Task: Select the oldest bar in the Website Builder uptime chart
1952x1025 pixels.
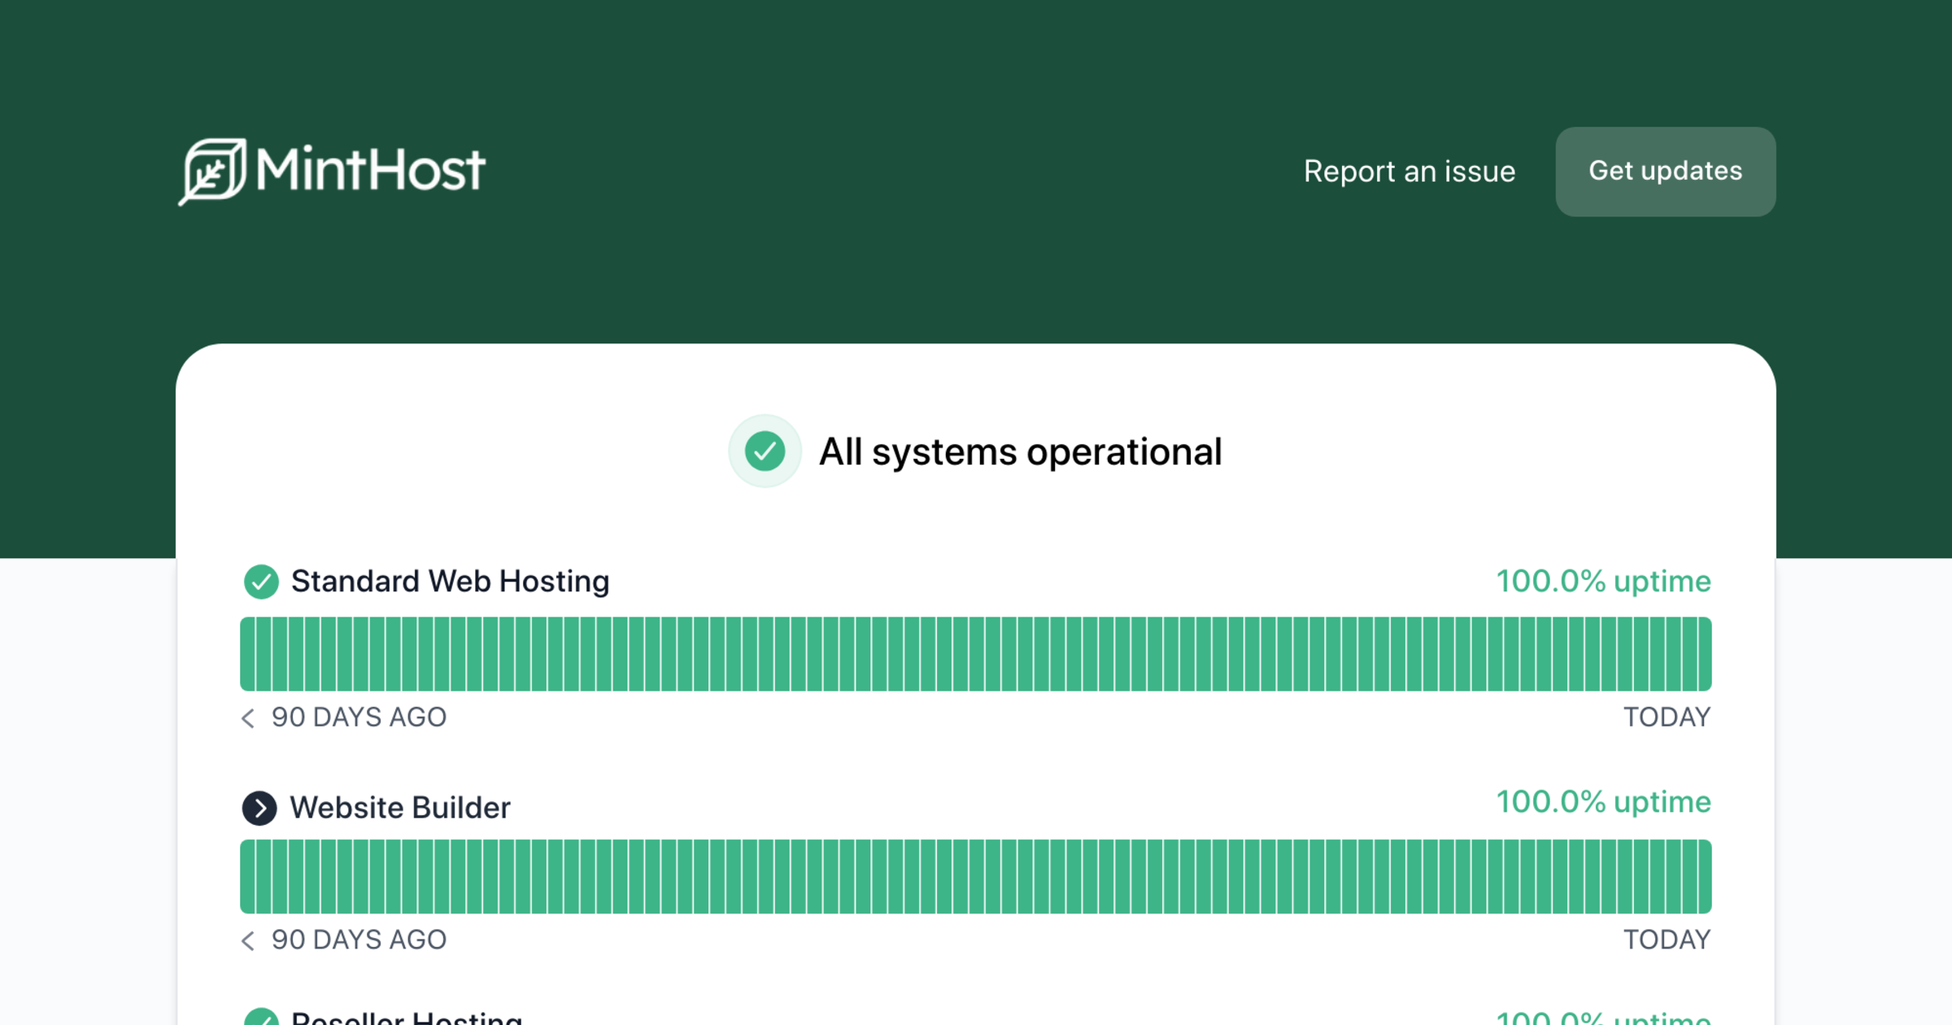Action: click(248, 876)
